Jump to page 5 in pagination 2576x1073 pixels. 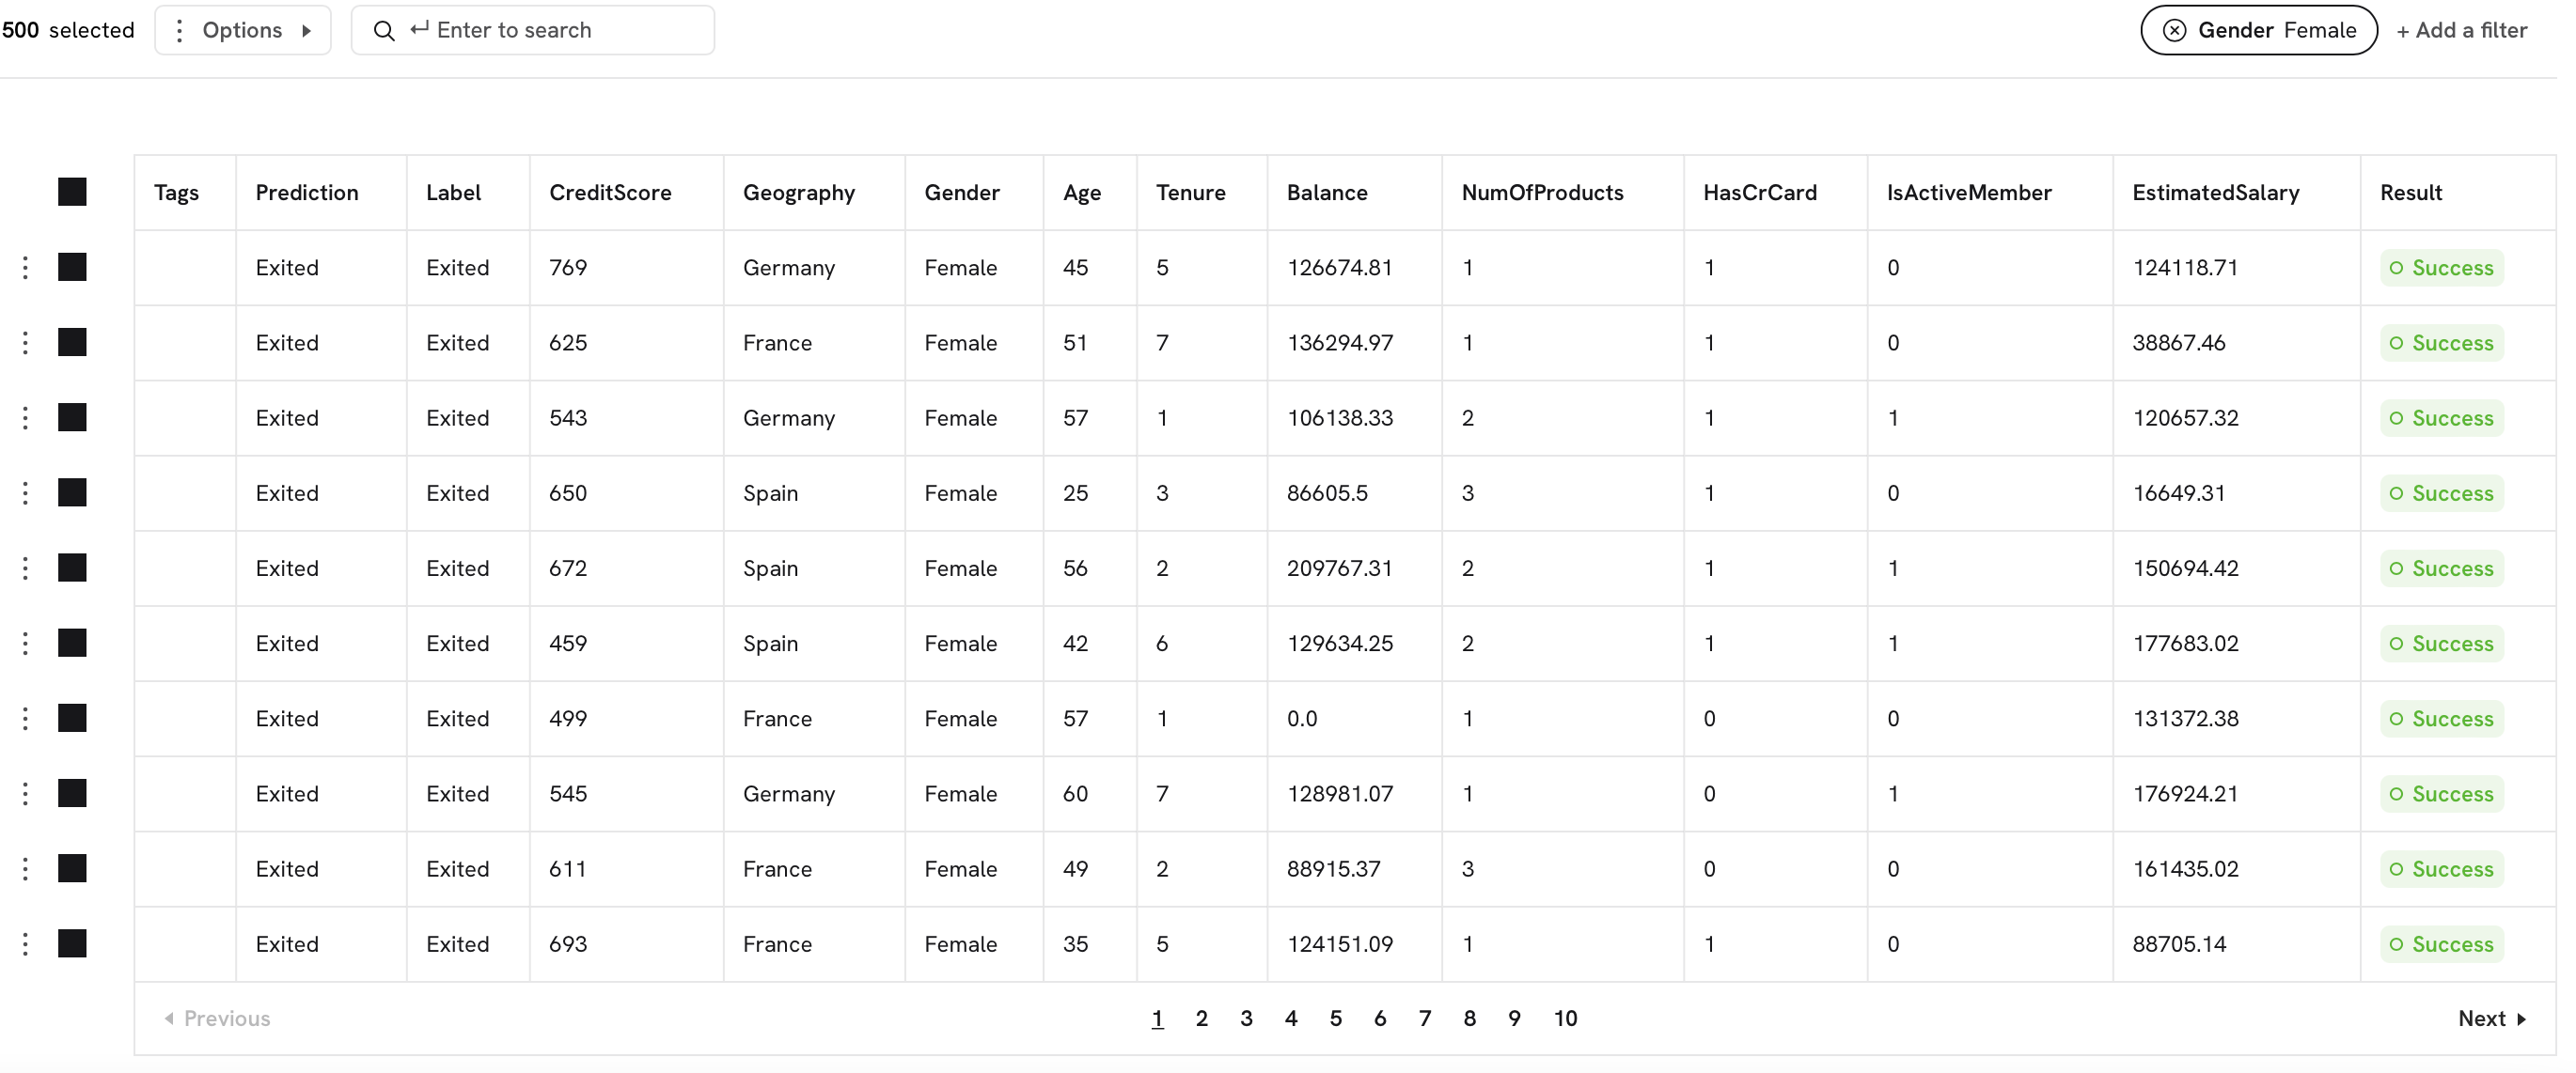coord(1335,1019)
